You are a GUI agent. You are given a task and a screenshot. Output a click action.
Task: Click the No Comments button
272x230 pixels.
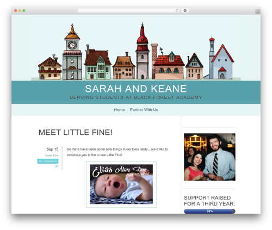point(48,161)
